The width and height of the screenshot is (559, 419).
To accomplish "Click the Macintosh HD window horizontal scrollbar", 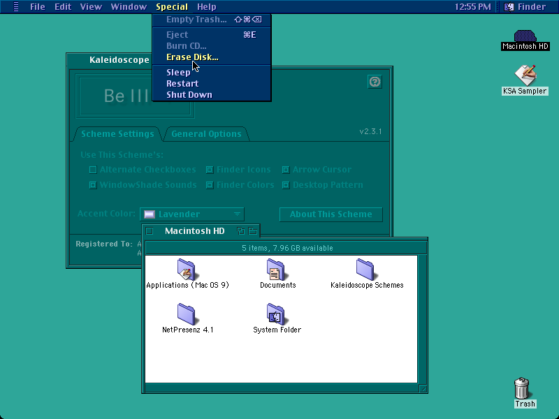I will coord(282,388).
